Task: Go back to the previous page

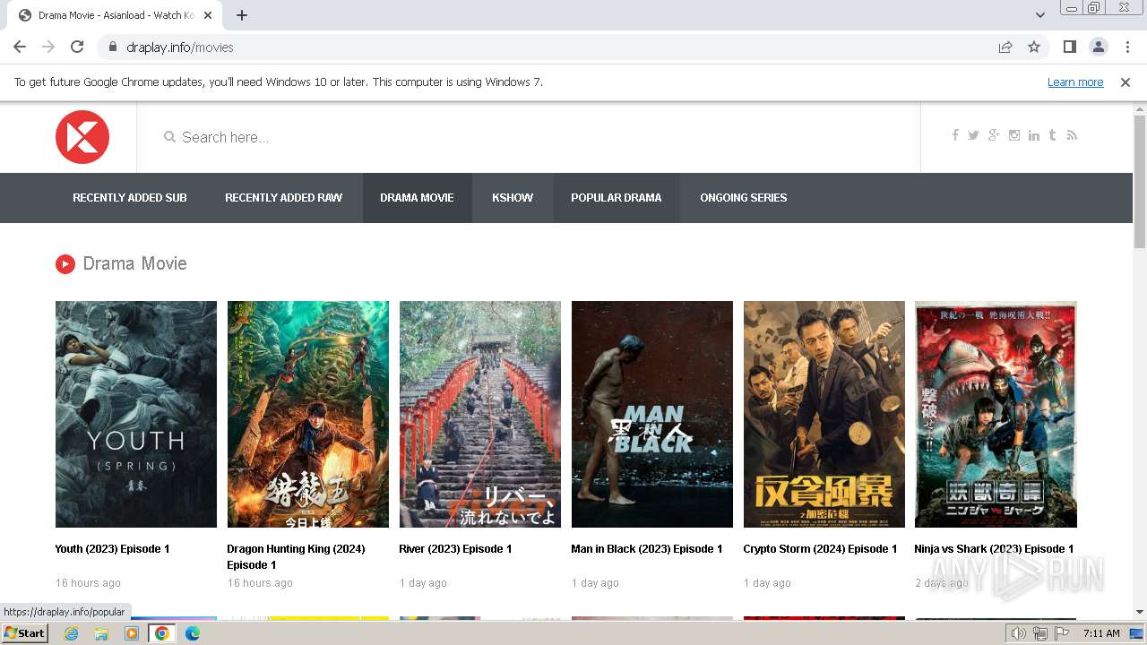Action: [20, 47]
